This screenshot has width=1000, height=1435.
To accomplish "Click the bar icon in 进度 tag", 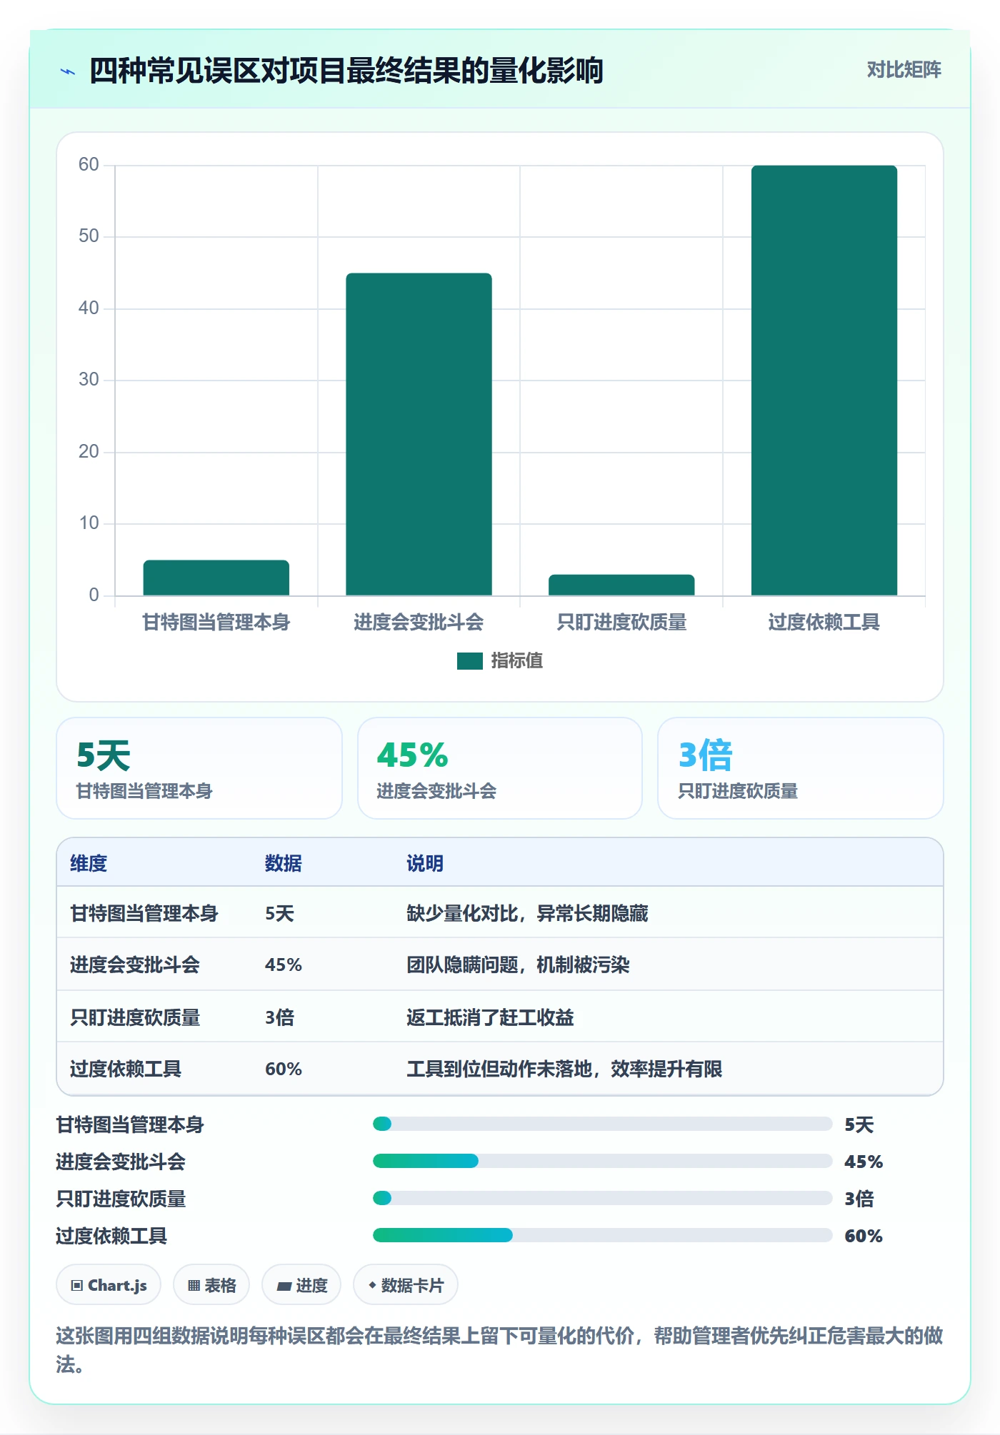I will click(x=284, y=1287).
